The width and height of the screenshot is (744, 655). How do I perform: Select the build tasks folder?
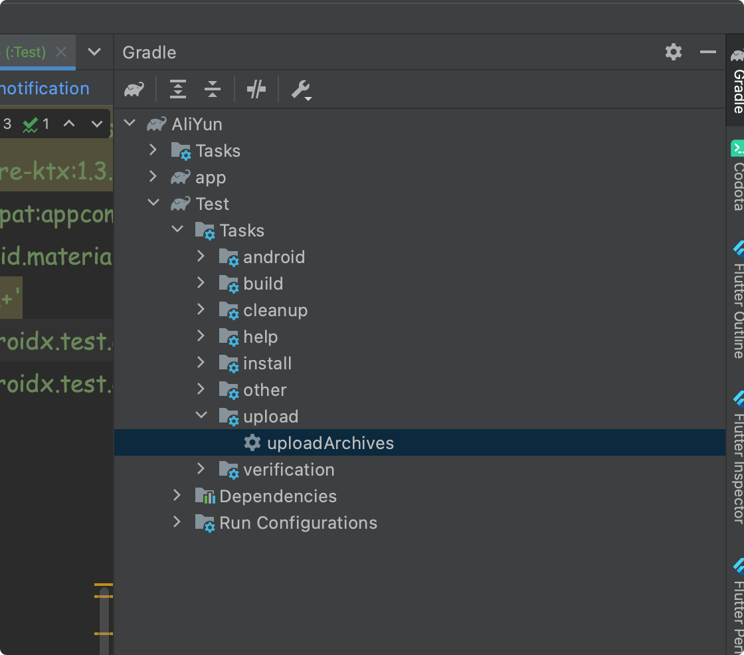(420, 284)
